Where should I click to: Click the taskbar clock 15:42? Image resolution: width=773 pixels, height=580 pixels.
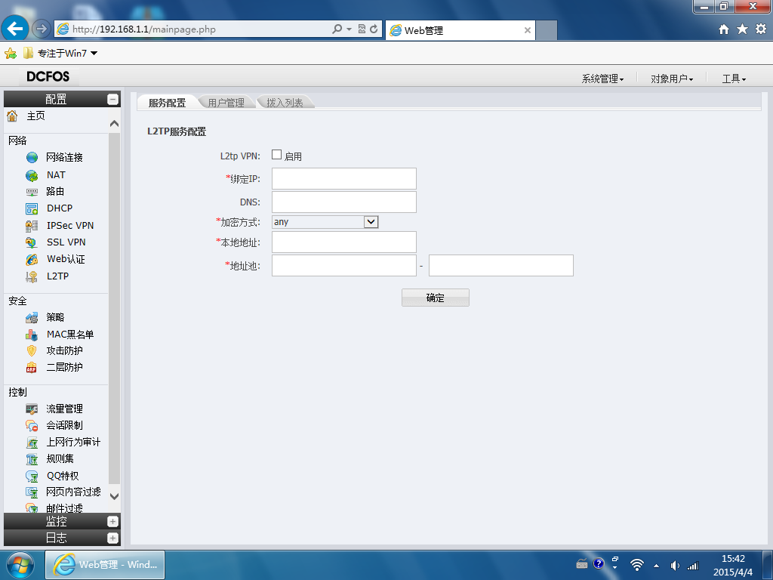pyautogui.click(x=733, y=559)
